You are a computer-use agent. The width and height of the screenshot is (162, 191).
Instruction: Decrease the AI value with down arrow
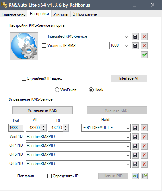pos(43,130)
